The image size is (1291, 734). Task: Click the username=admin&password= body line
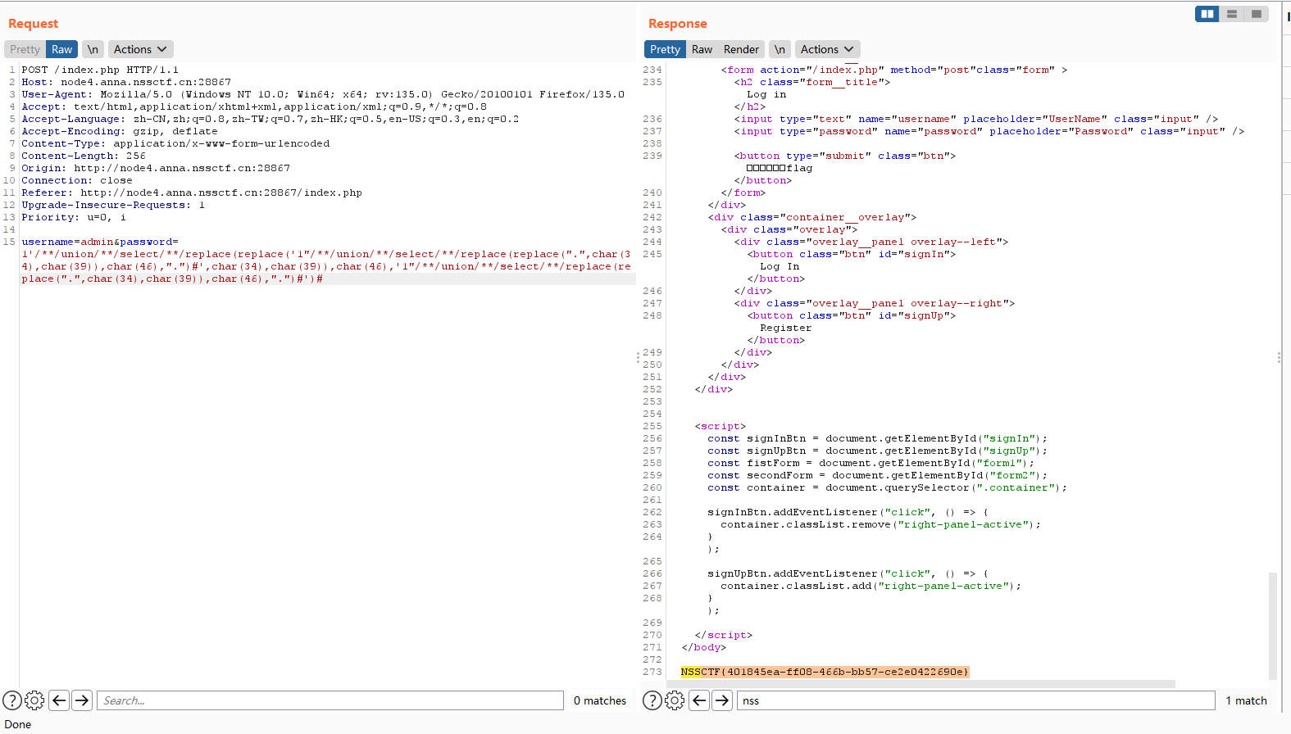(x=100, y=242)
